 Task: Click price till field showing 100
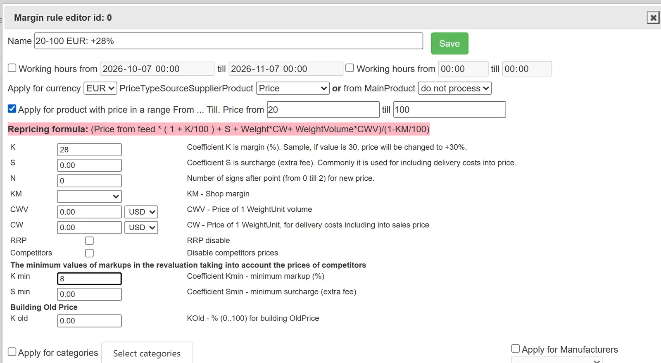pyautogui.click(x=449, y=110)
